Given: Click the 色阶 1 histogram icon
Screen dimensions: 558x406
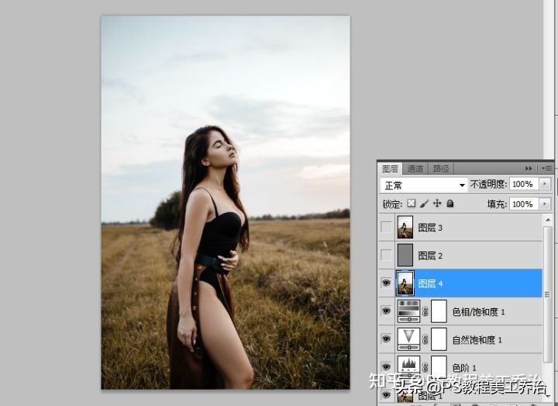Looking at the screenshot, I should [408, 366].
